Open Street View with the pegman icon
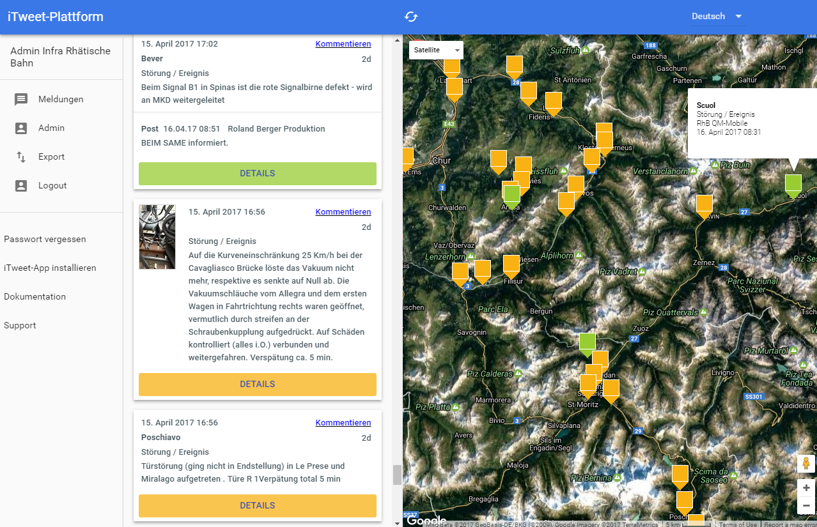Viewport: 817px width, 527px height. (x=806, y=464)
